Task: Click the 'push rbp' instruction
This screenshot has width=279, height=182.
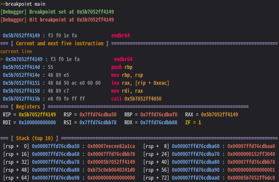Action: coord(122,67)
